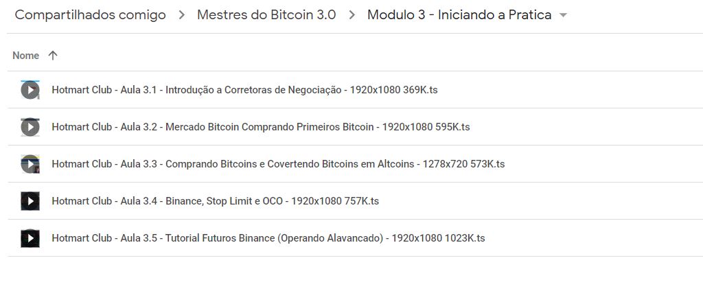Click Modulo 3 - Iniciando a Pratica breadcrumb
The height and width of the screenshot is (291, 703).
[x=459, y=15]
